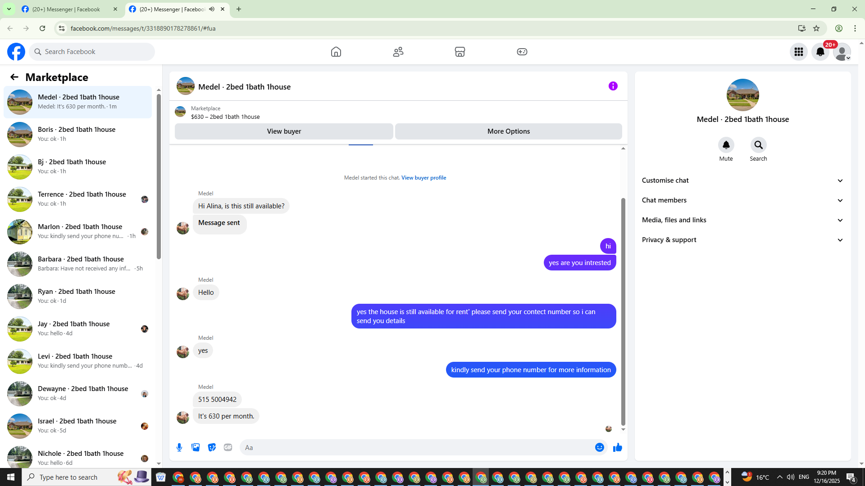
Task: Click View buyer button
Action: point(284,131)
